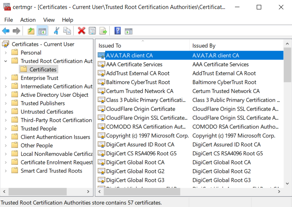This screenshot has height=207, width=292.
Task: Open Properties from the toolbar icon
Action: (x=92, y=31)
